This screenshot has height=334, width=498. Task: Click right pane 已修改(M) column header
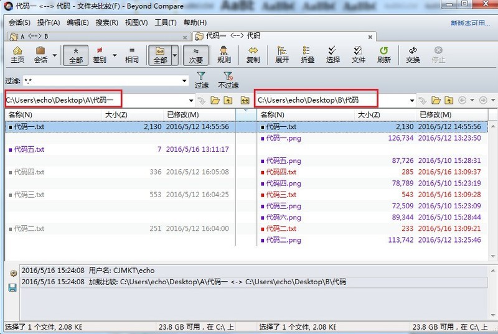point(452,114)
